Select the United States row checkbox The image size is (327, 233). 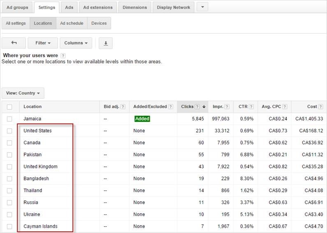9,131
